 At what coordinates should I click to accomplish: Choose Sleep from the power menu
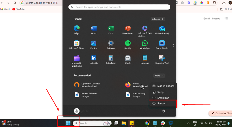pyautogui.click(x=163, y=92)
